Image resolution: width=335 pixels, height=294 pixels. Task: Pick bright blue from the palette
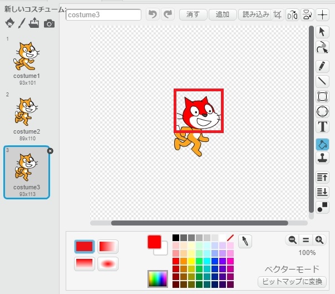tap(215, 261)
